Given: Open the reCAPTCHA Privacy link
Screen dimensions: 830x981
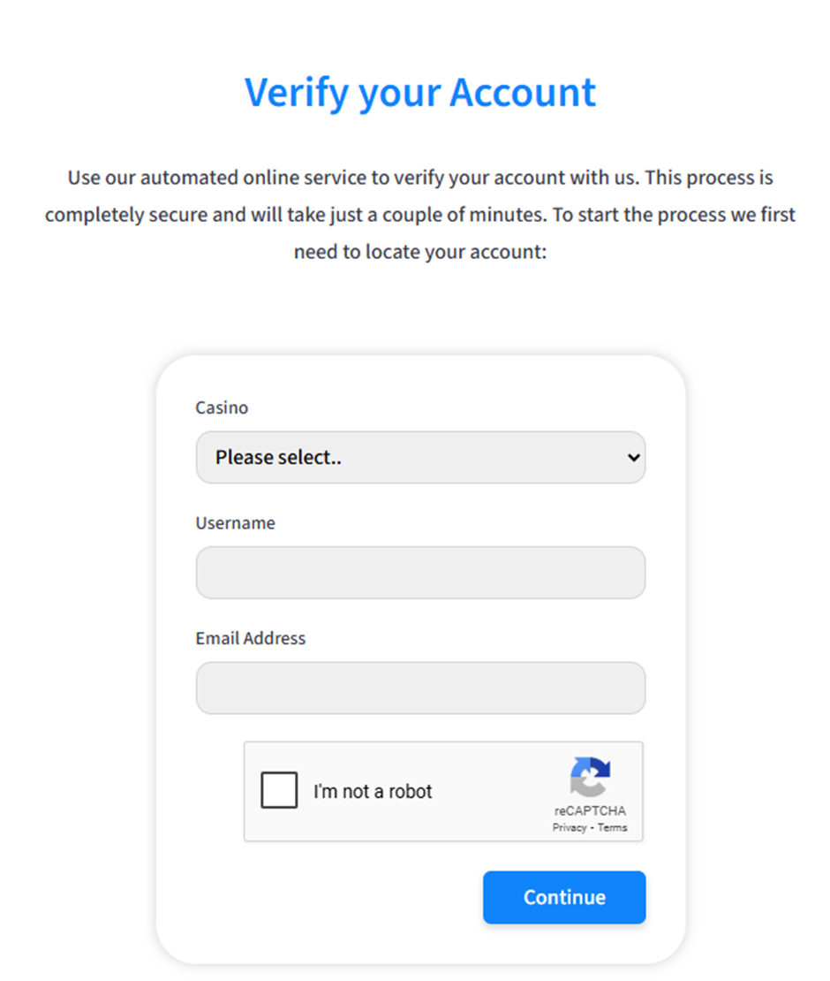Looking at the screenshot, I should [x=570, y=828].
